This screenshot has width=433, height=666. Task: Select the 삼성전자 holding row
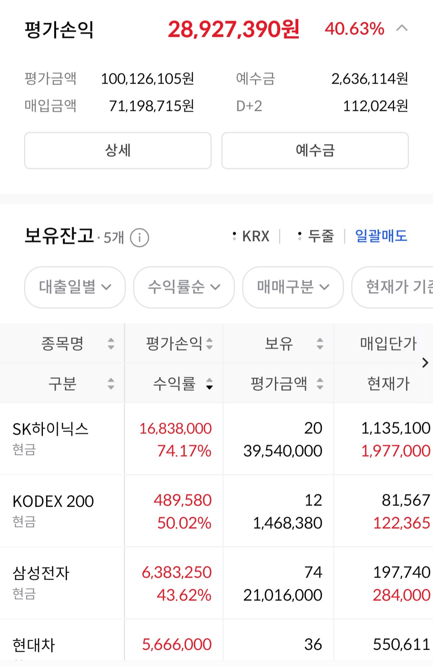coord(216,583)
